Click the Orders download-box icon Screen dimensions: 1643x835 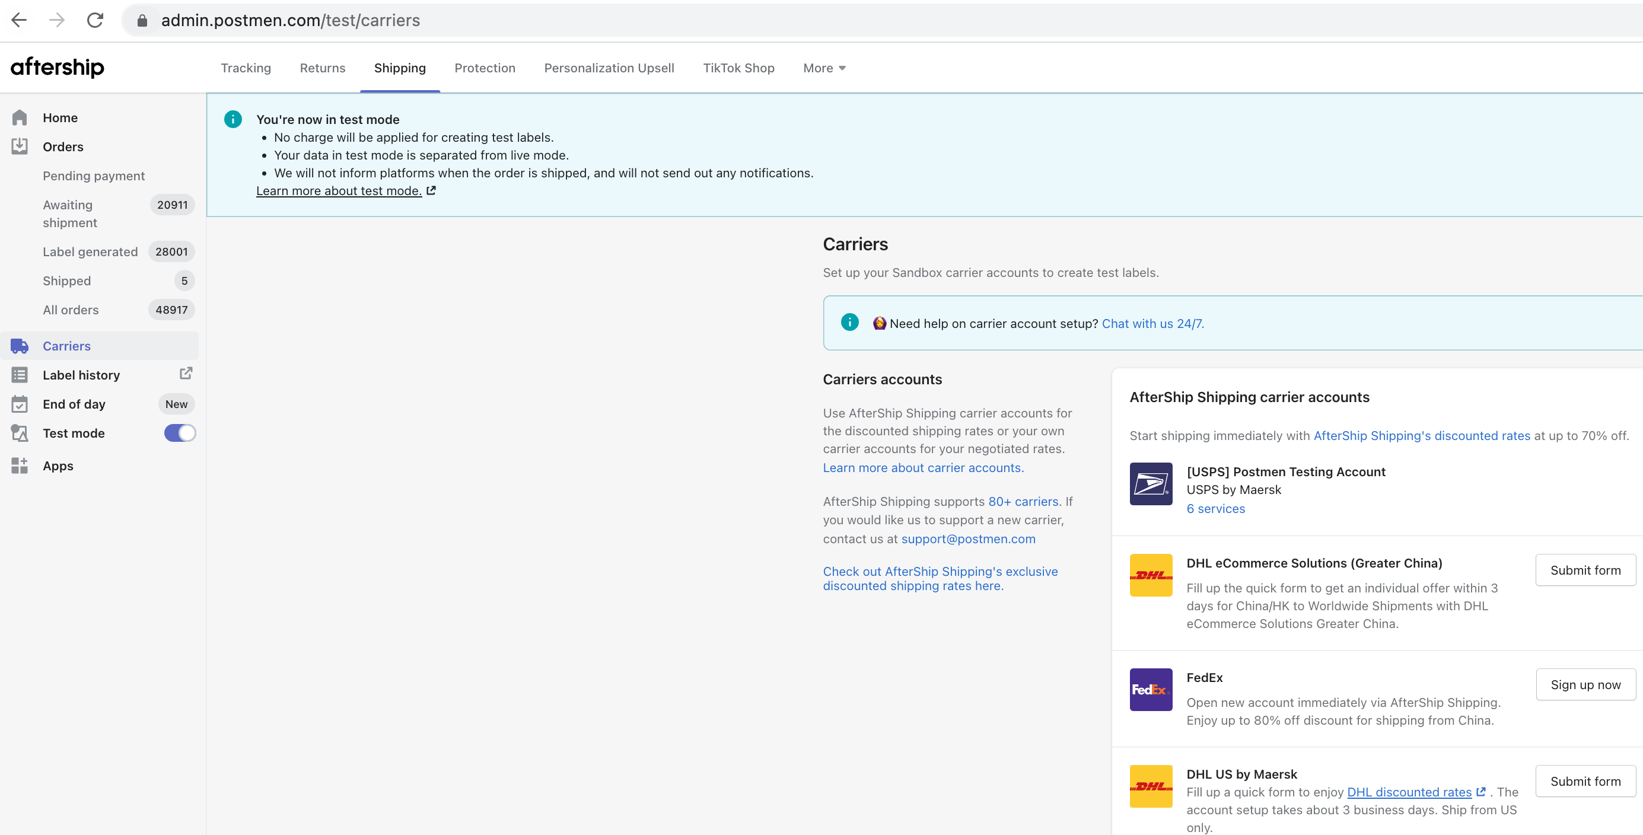click(x=20, y=146)
